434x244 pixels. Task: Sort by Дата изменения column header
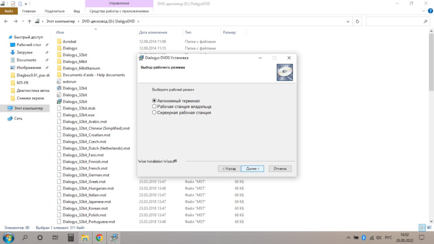[x=153, y=33]
